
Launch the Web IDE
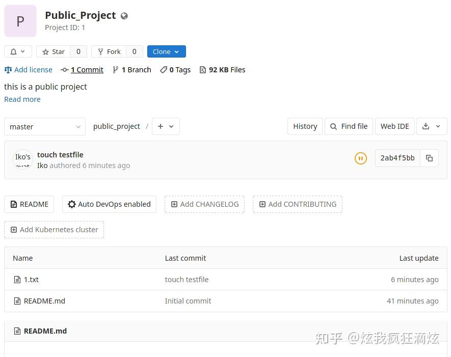click(x=394, y=126)
